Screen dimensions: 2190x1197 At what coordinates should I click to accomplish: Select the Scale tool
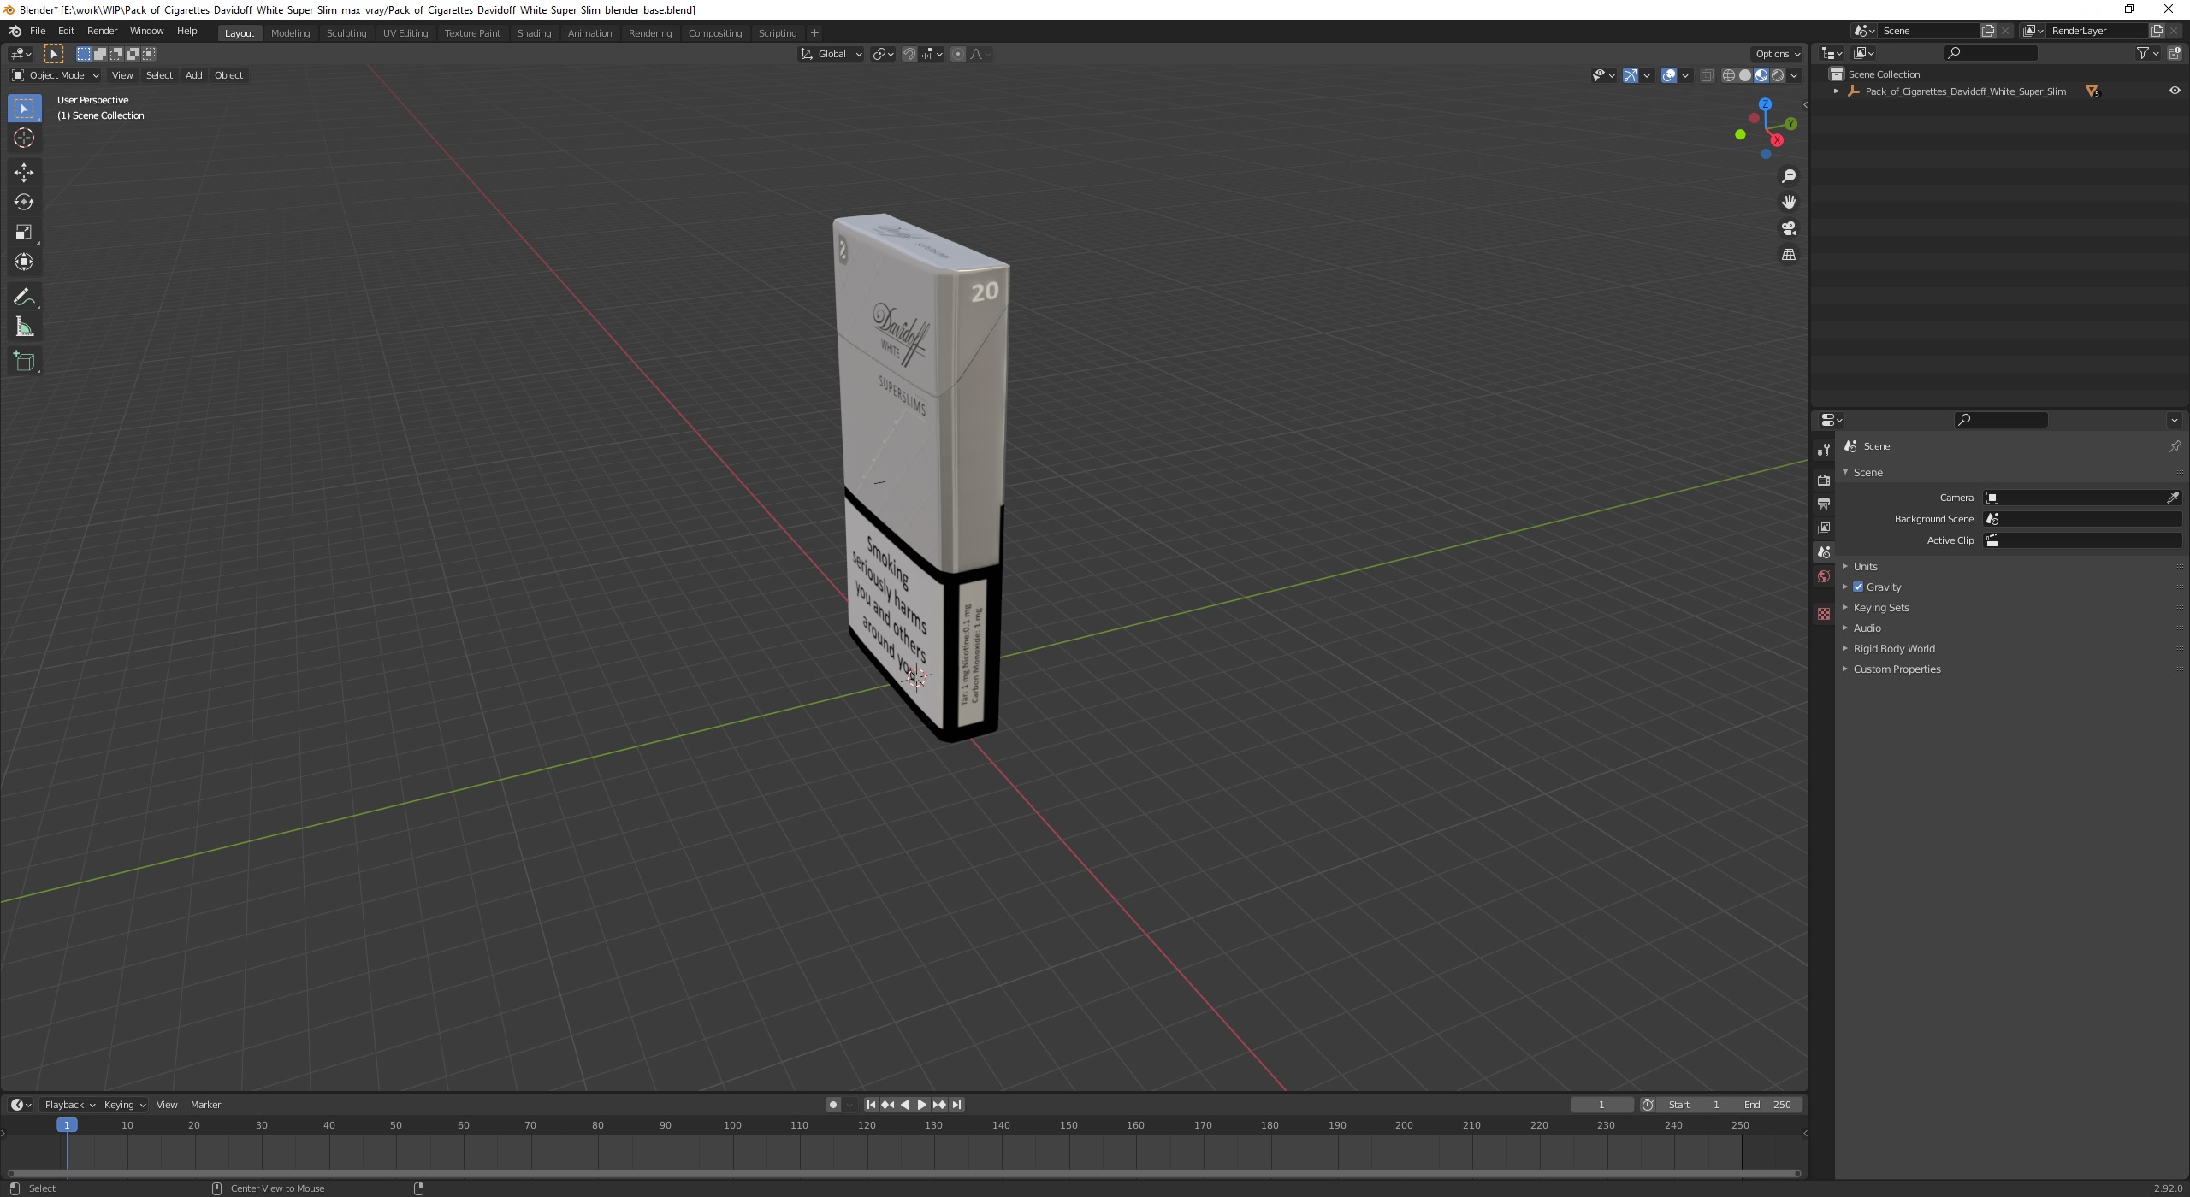24,233
